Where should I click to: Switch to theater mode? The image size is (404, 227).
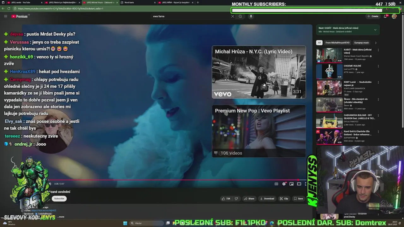tap(299, 184)
